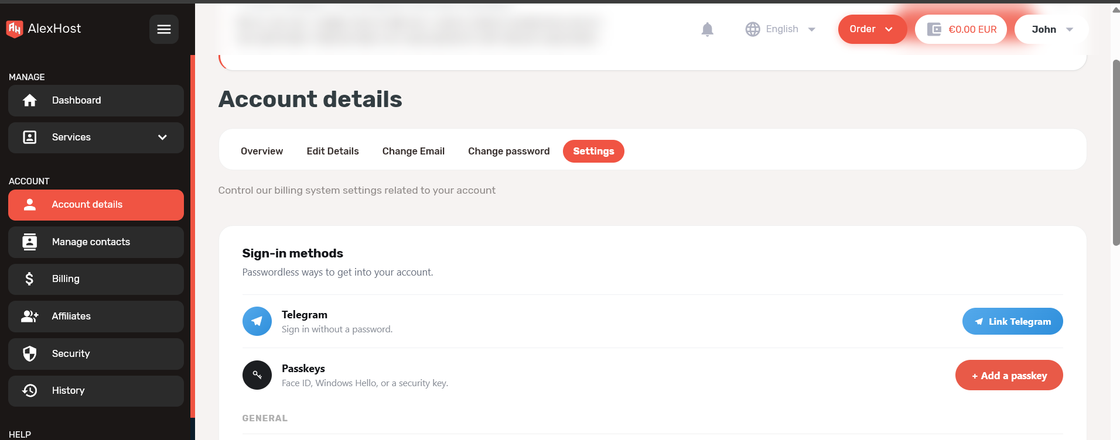Click the AlexHost logo icon
The image size is (1120, 440).
click(x=14, y=29)
